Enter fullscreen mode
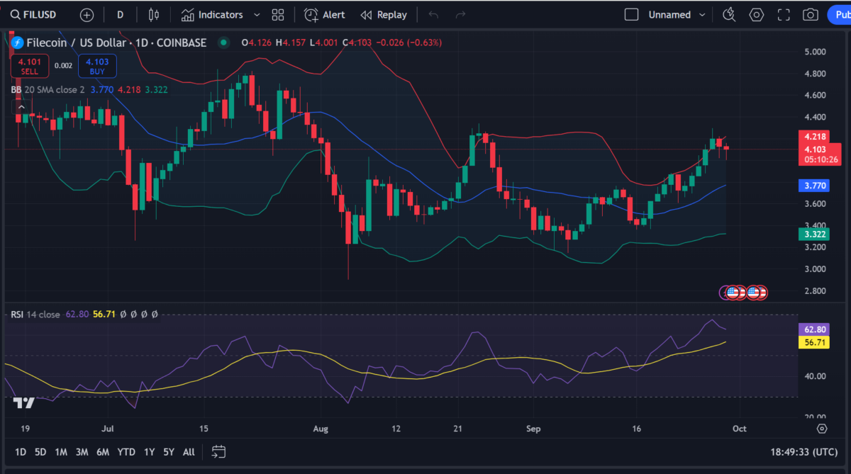 (784, 15)
